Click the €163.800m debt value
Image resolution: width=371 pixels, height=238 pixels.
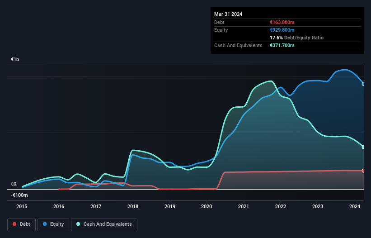282,22
